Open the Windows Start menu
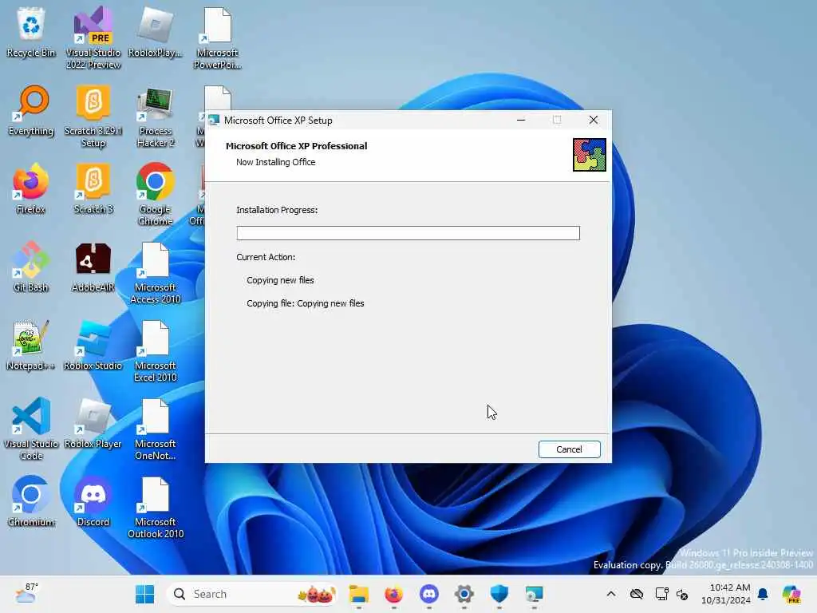Viewport: 817px width, 613px height. coord(144,594)
